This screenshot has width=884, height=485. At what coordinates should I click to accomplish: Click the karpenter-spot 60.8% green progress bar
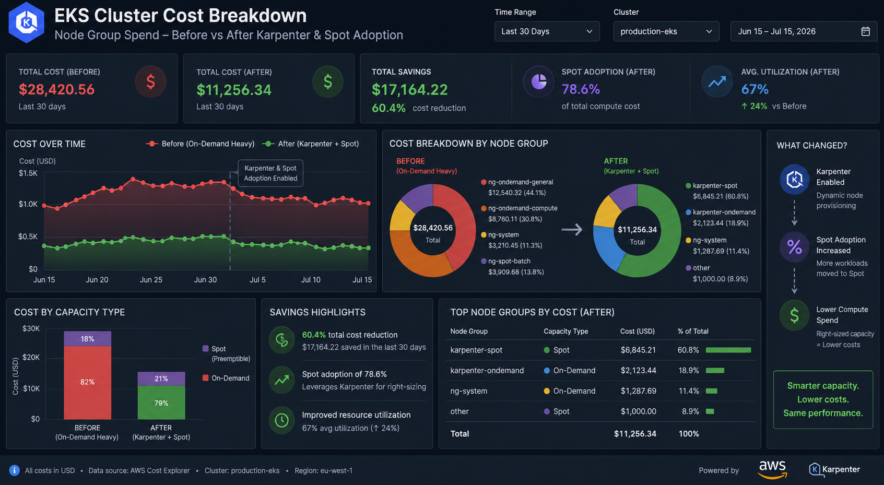pos(728,350)
